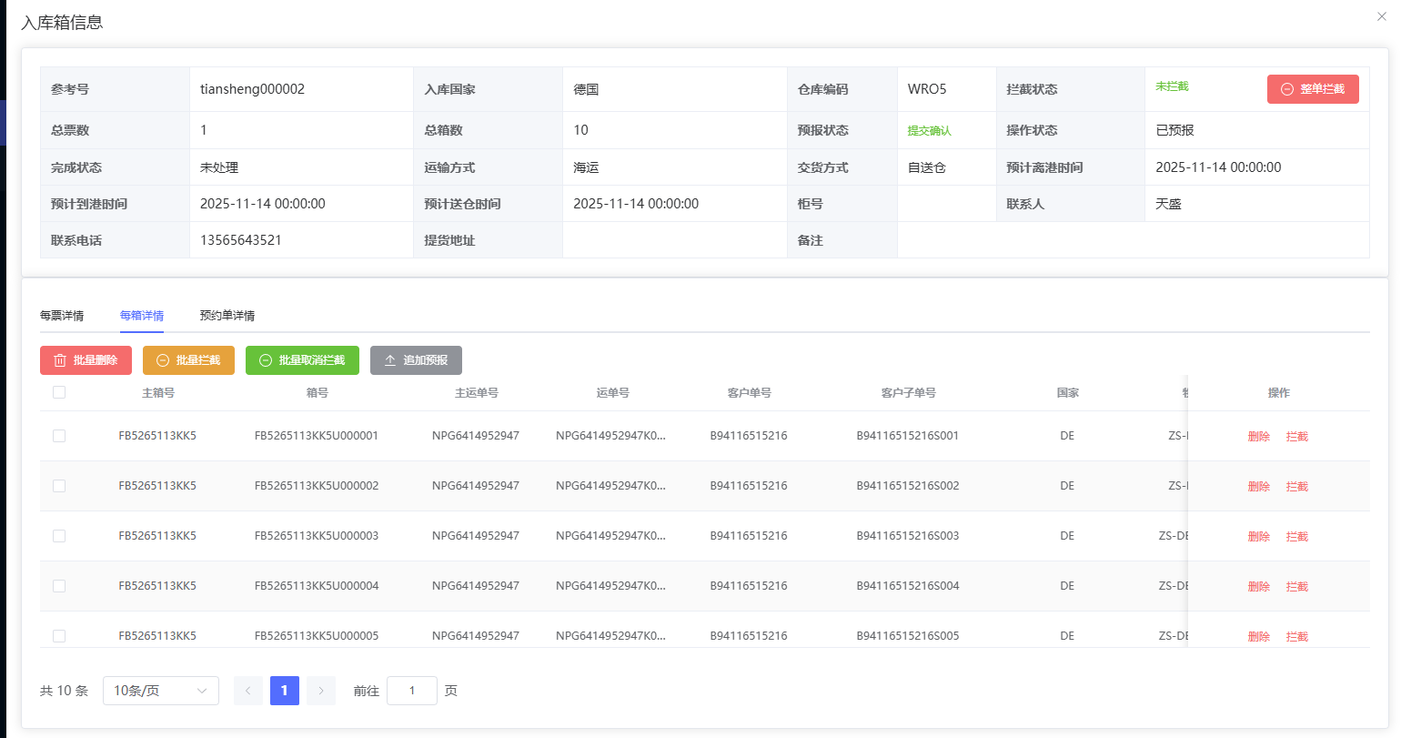
Task: Delete (删除) the row ending S001
Action: pyautogui.click(x=1258, y=437)
